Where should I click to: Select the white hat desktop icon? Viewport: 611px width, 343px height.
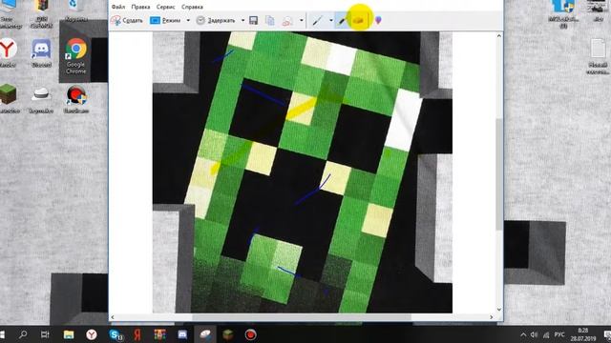[x=41, y=100]
